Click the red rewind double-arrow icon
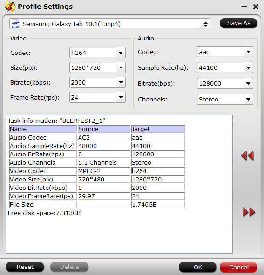Screen dimensions: 264x275 247,155
